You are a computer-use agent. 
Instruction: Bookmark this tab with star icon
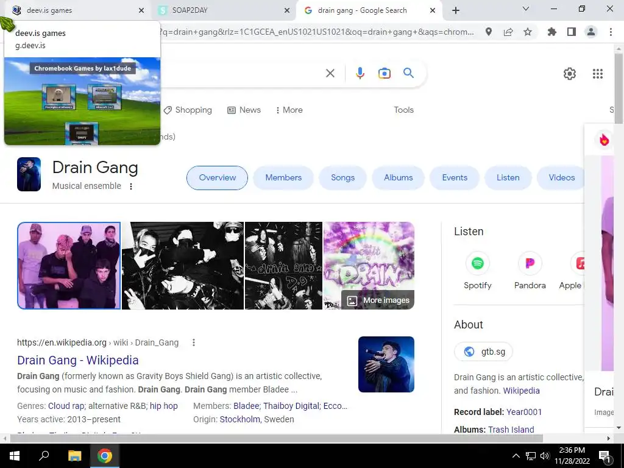pos(528,32)
